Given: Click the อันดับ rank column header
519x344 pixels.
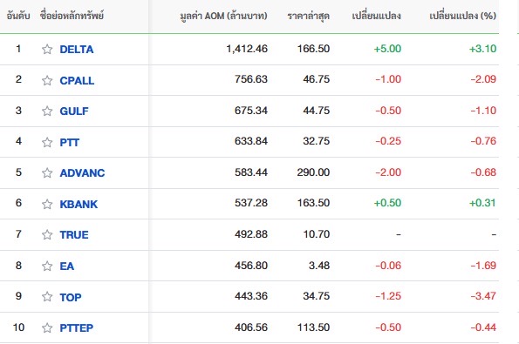Looking at the screenshot, I should point(18,16).
